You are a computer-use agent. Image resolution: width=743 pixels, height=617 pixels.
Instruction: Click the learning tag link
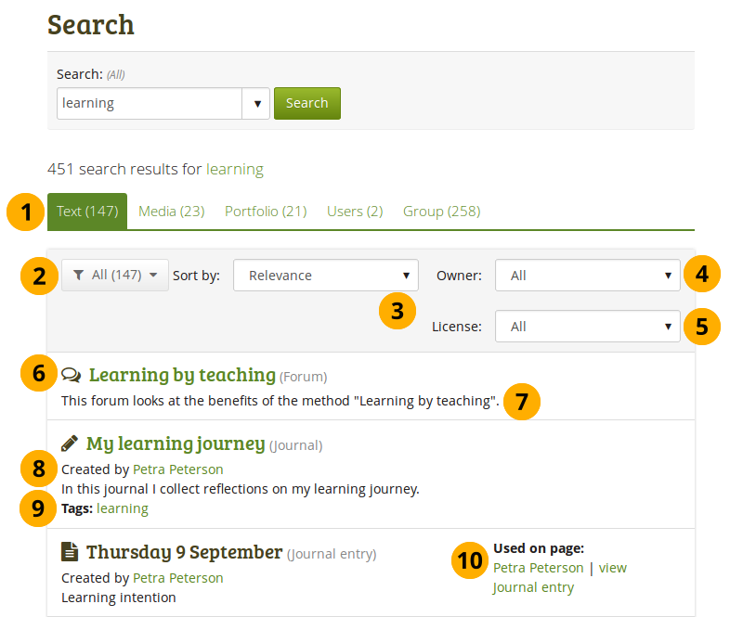coord(122,508)
